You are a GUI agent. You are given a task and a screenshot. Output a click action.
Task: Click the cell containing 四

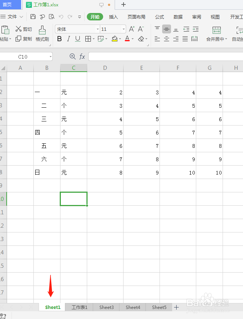[x=47, y=132]
